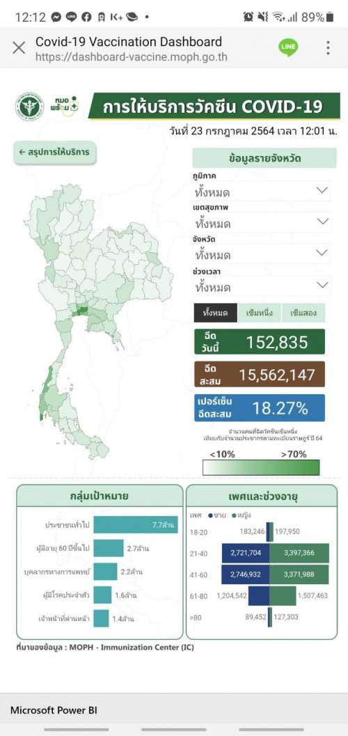Switch to เข็มสอง second-dose filter
The image size is (348, 736).
(x=303, y=313)
